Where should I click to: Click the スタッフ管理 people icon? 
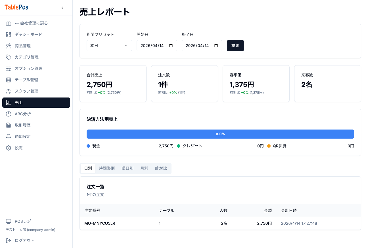click(9, 91)
